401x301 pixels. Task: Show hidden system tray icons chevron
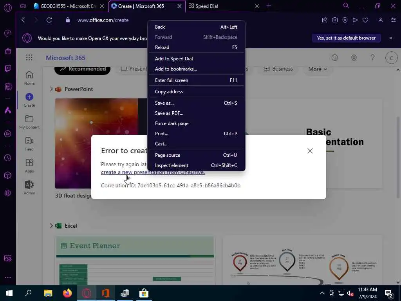322,293
